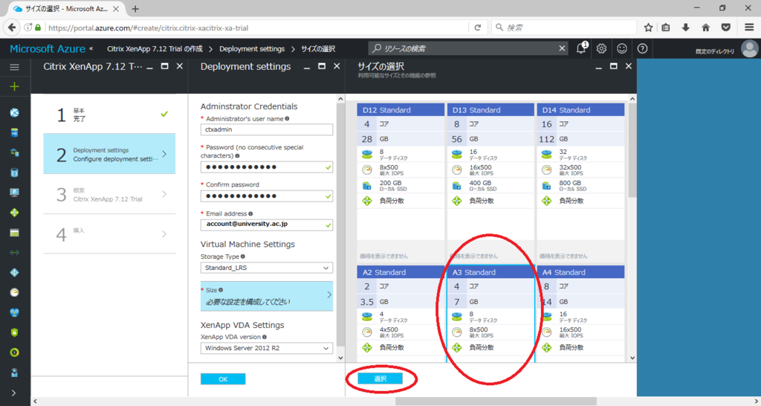Open step 2 Deployment settings
761x406 pixels.
tap(109, 154)
